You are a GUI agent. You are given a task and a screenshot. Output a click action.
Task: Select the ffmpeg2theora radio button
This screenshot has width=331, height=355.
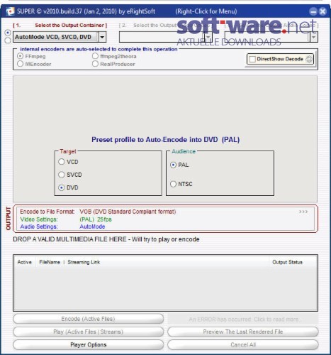[x=95, y=56]
